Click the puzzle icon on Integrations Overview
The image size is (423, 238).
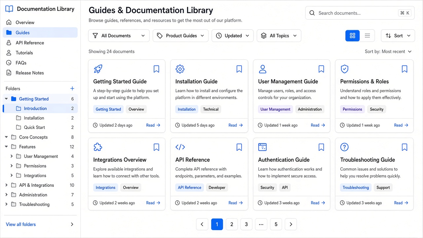98,147
